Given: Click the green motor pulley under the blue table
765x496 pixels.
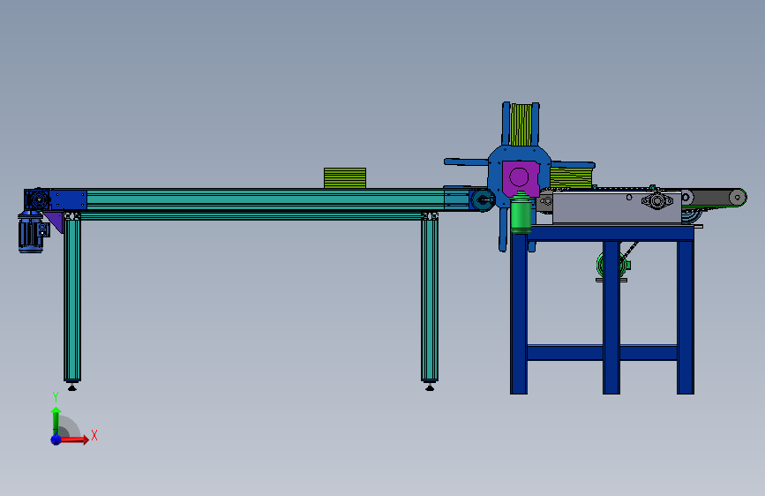Looking at the screenshot, I should tap(611, 267).
